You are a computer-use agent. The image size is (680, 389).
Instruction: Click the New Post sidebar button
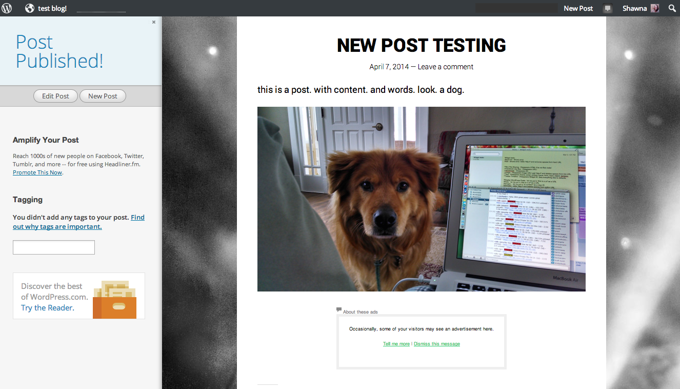103,96
